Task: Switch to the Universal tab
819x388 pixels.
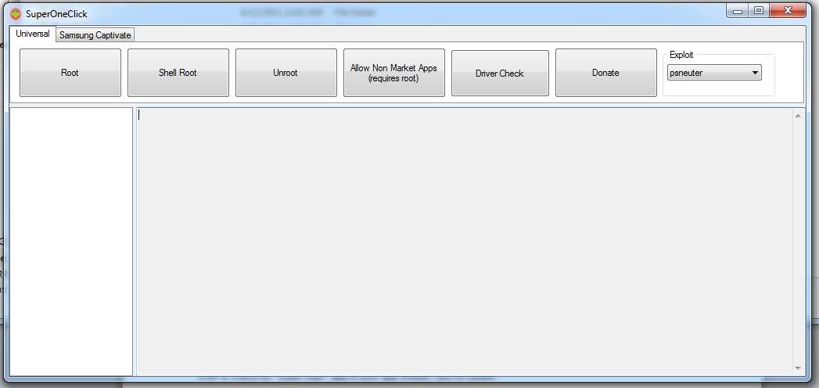Action: [x=32, y=34]
